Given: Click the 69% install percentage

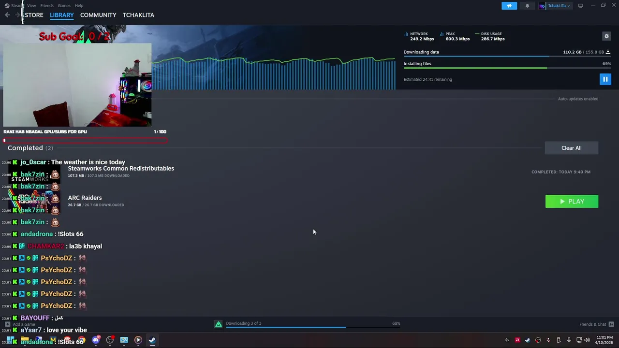Looking at the screenshot, I should point(606,64).
